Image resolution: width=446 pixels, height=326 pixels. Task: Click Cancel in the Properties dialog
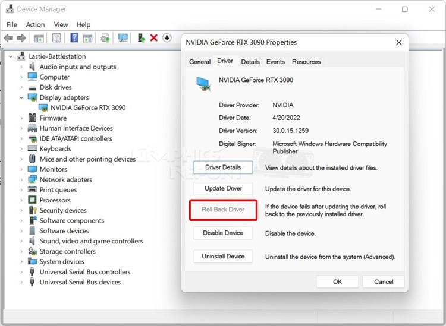(384, 281)
